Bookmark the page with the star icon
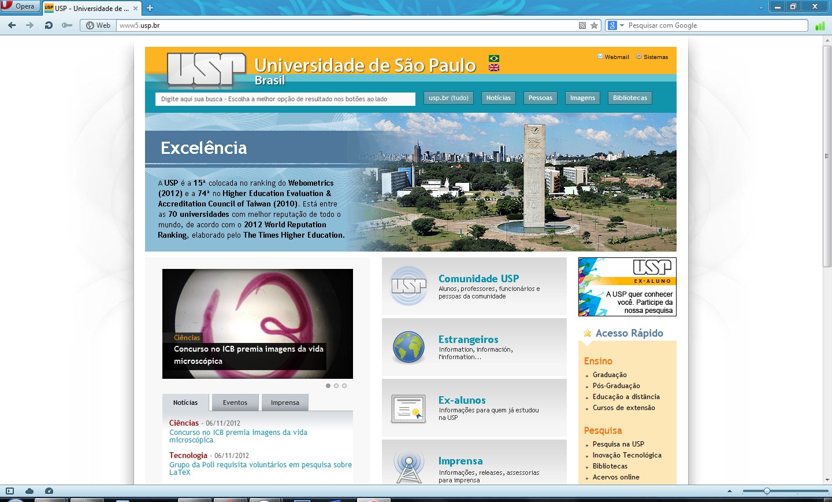Viewport: 832px width, 502px height. coord(594,25)
